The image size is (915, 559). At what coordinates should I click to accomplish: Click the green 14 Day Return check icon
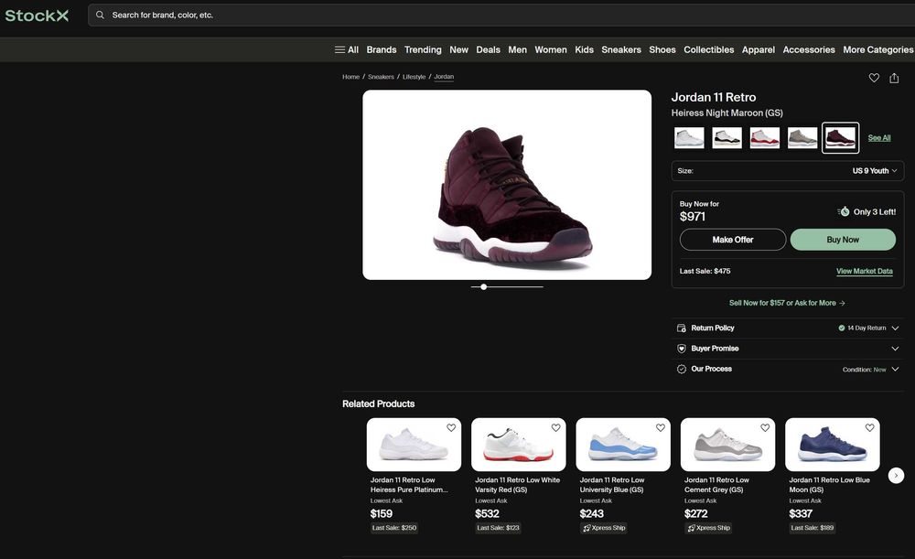click(842, 328)
